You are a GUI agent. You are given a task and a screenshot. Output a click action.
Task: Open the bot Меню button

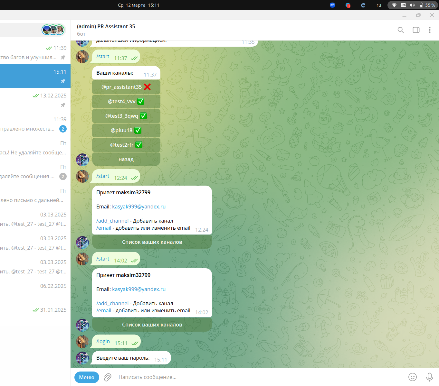click(87, 377)
